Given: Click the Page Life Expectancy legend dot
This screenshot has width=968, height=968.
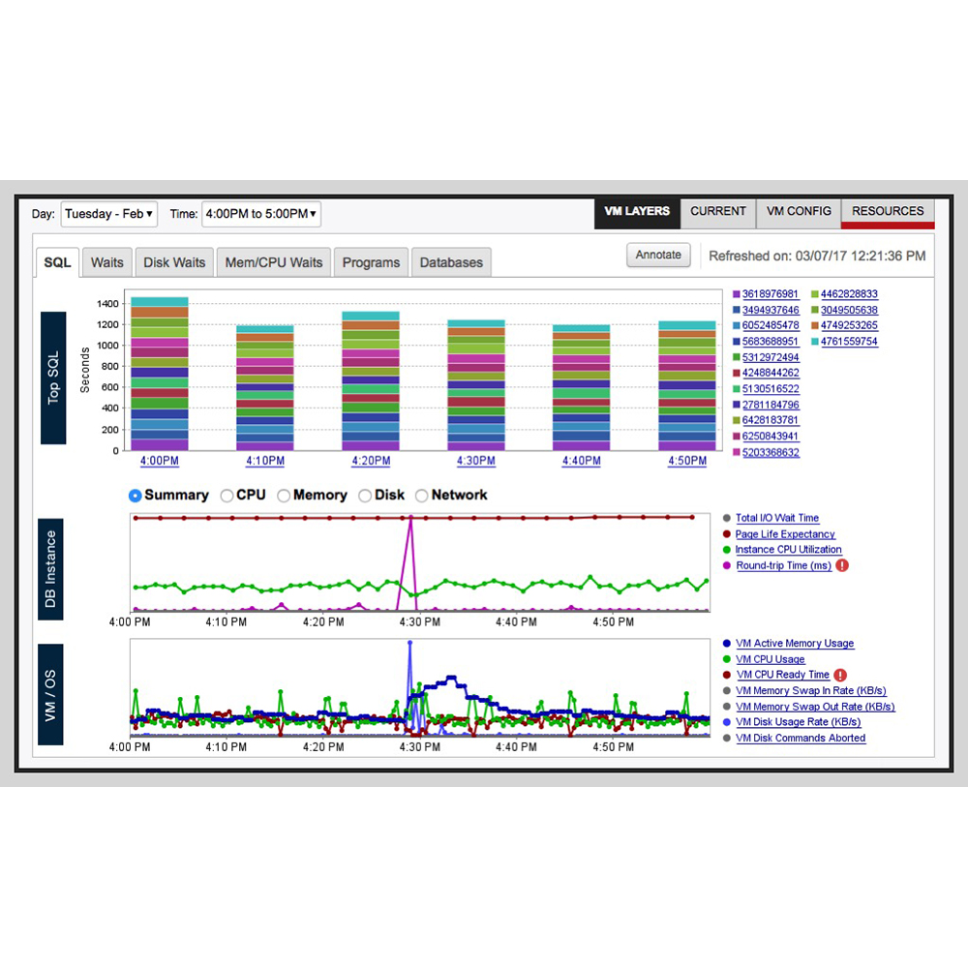Looking at the screenshot, I should pos(727,534).
